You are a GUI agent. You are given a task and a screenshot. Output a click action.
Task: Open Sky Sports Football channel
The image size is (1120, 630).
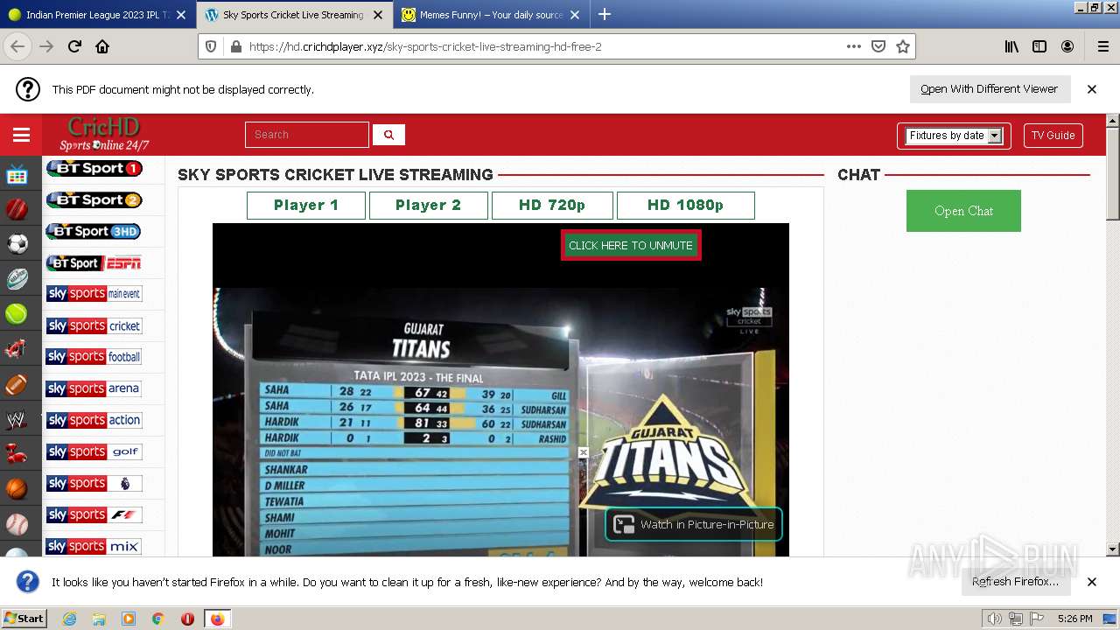(x=94, y=357)
